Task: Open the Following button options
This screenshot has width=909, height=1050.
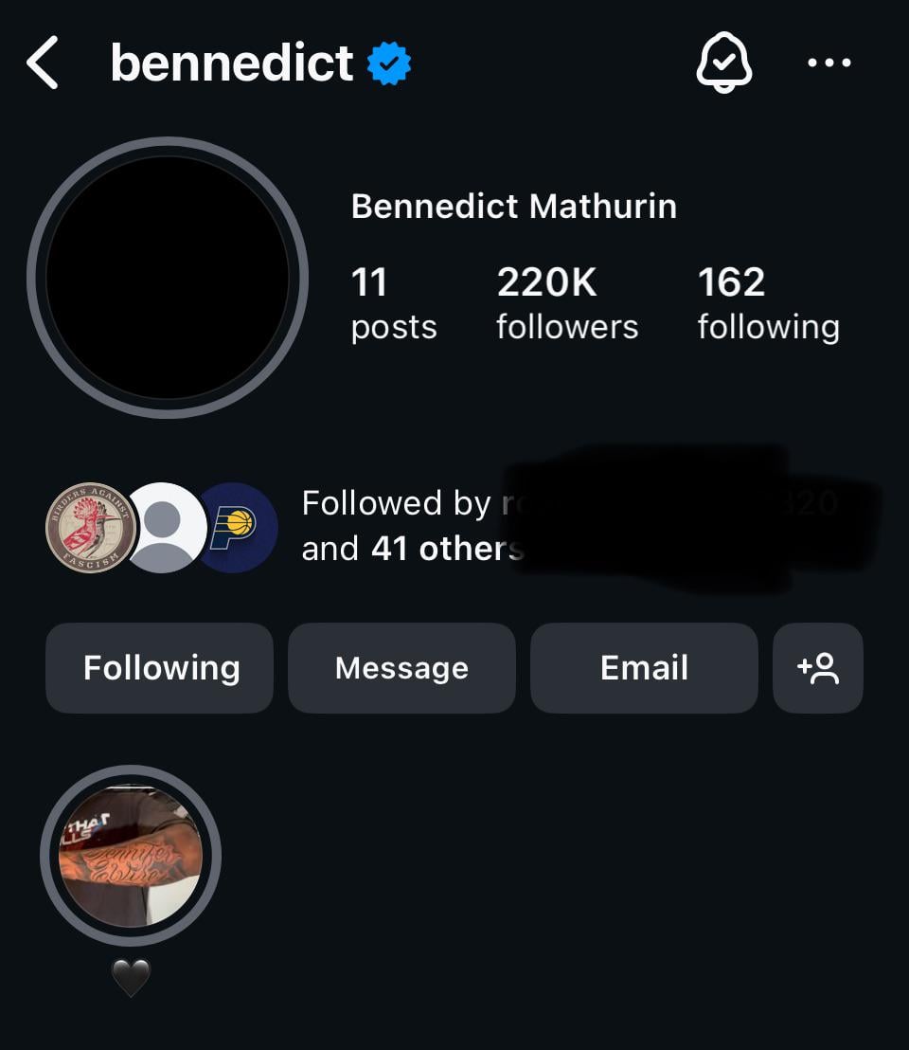Action: click(x=160, y=668)
